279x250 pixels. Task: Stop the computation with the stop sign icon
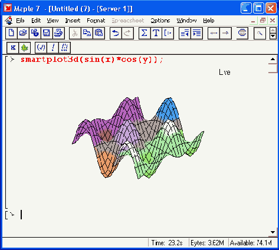point(242,33)
